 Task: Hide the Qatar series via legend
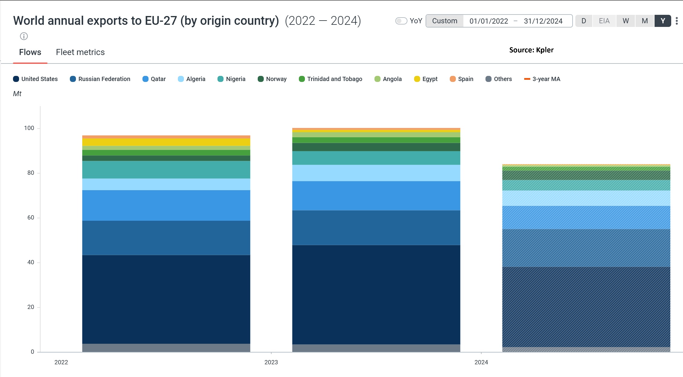tap(154, 79)
